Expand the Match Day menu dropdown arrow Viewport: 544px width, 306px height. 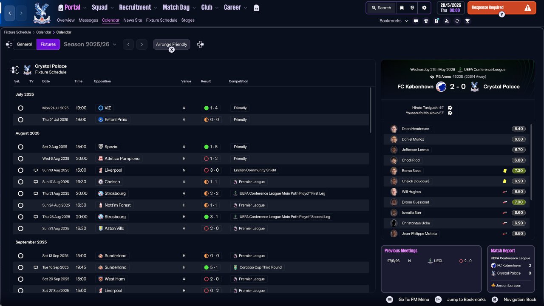[x=194, y=8]
